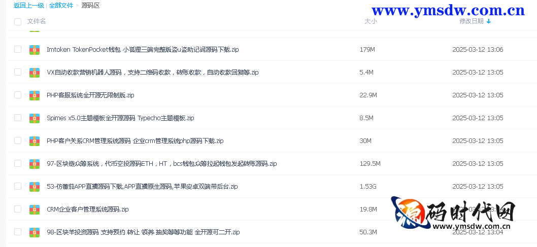Open the PHP客服系统全开源无限制版.zip file name
Image resolution: width=537 pixels, height=247 pixels.
click(90, 95)
